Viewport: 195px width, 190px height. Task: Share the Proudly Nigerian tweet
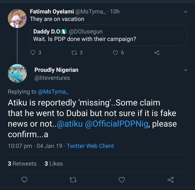(x=171, y=180)
